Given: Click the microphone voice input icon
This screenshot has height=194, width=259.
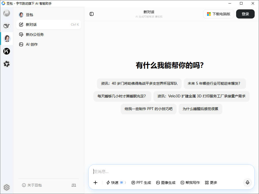Looking at the screenshot, I should (248, 183).
